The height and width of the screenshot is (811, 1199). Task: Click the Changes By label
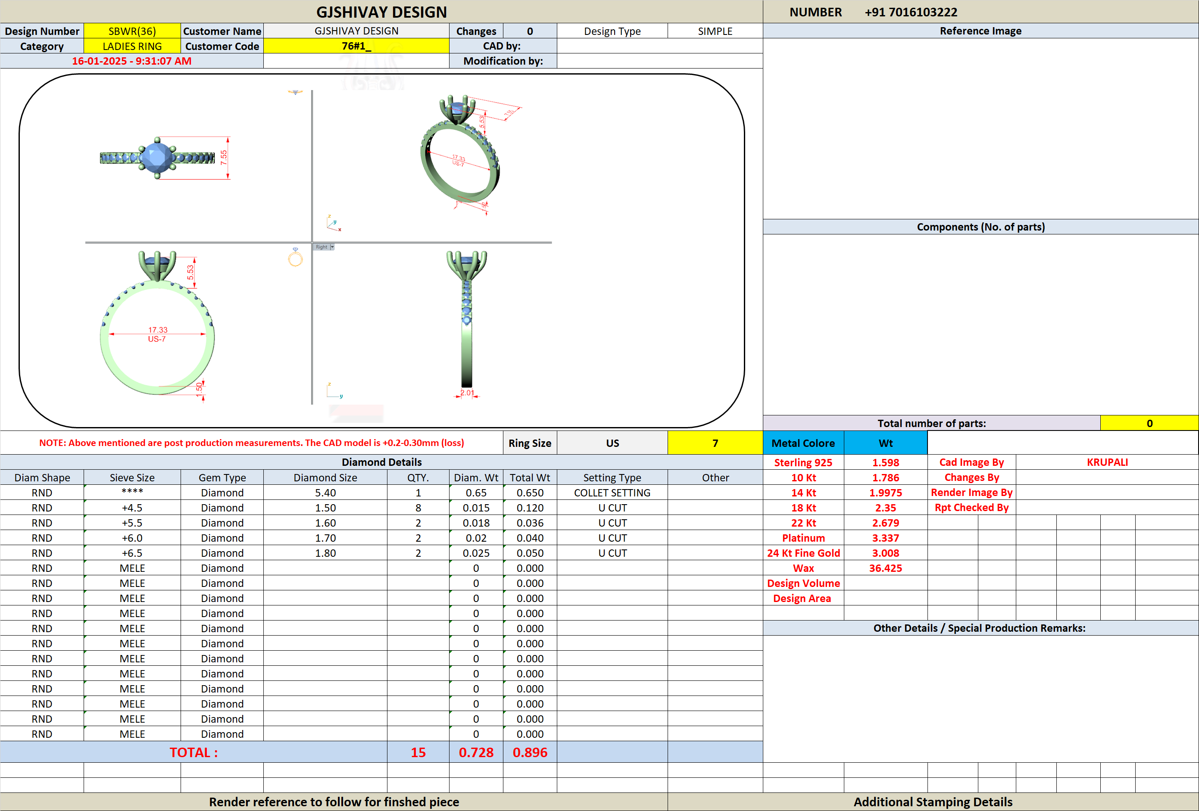(x=971, y=478)
